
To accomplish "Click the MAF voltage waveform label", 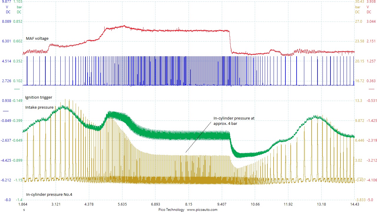I will 37,38.
